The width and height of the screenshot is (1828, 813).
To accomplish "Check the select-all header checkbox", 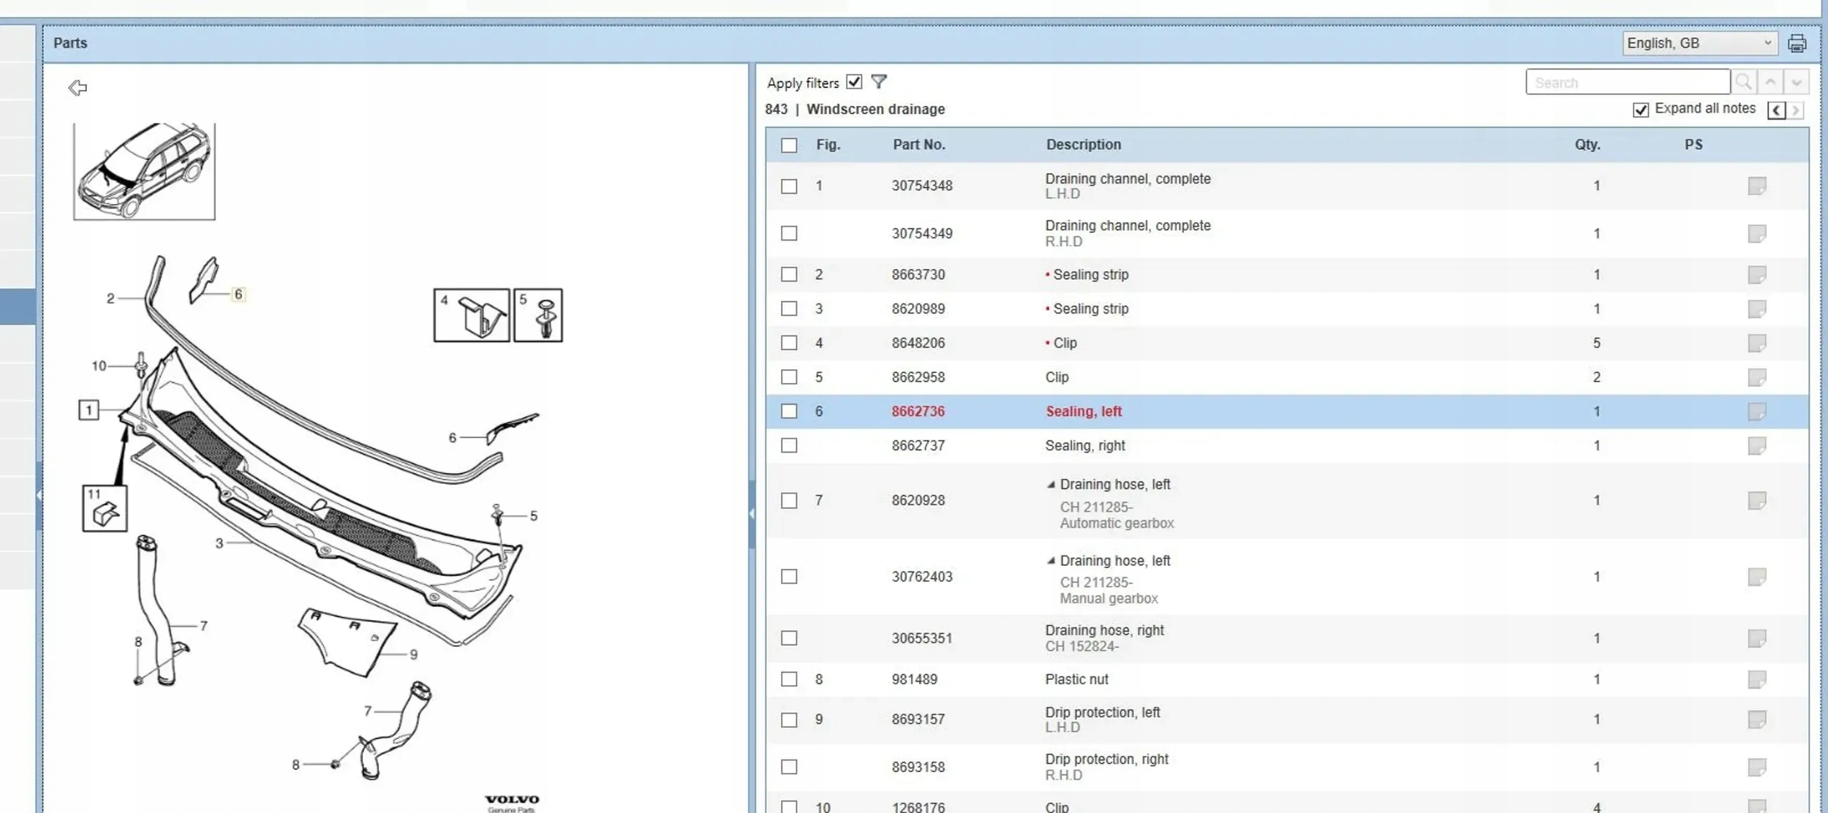I will [789, 145].
